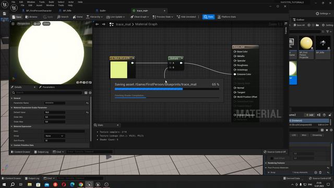Click Normal input pin

[235, 88]
